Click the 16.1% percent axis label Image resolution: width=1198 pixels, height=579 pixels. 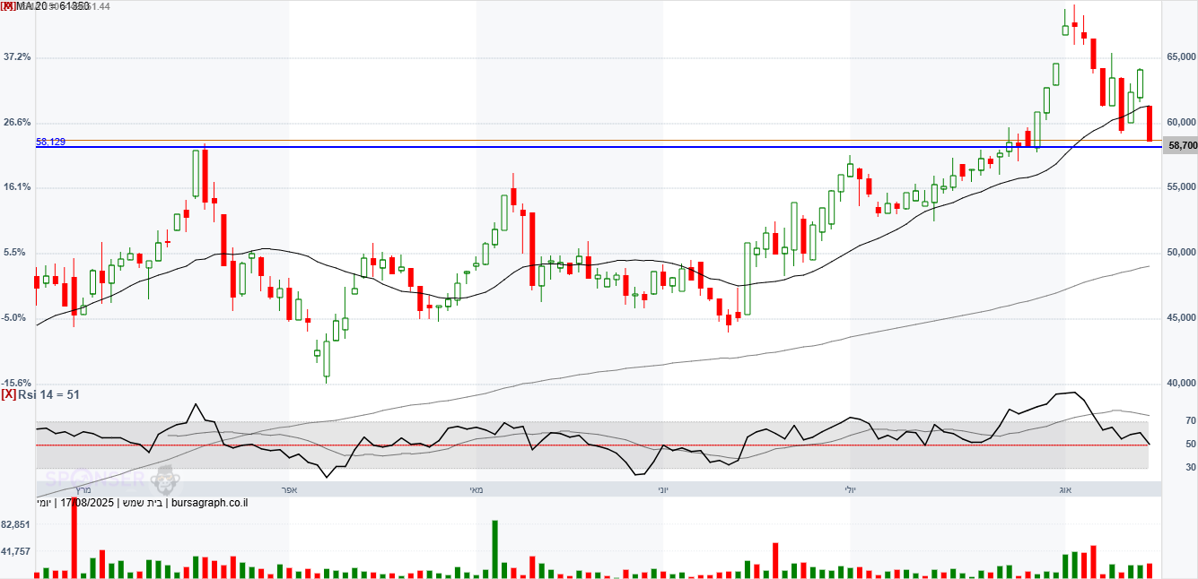pyautogui.click(x=17, y=187)
